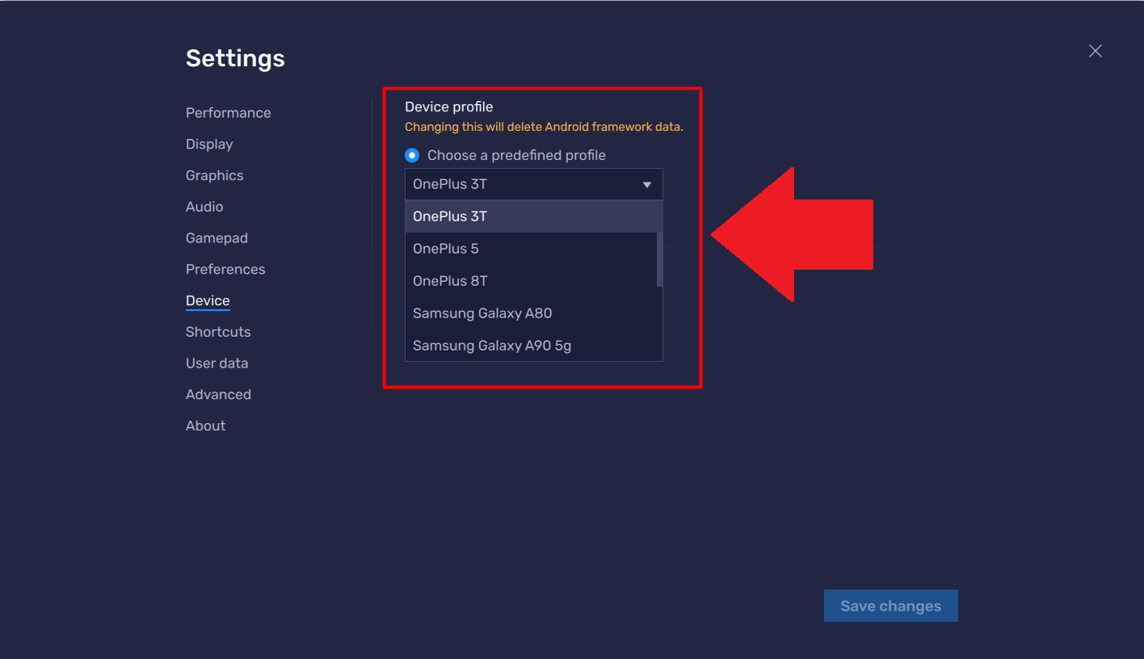This screenshot has height=659, width=1144.
Task: Switch to the Audio settings
Action: (x=204, y=207)
